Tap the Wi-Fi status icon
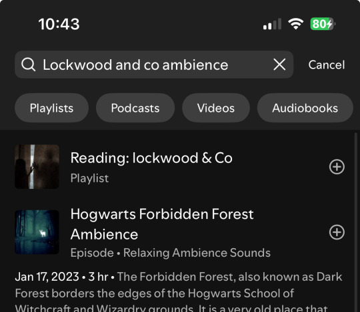 coord(296,24)
